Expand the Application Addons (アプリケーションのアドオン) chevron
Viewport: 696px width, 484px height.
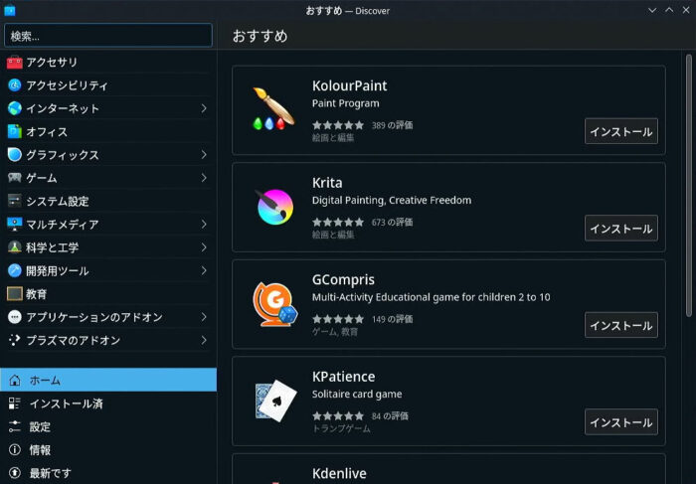[204, 317]
